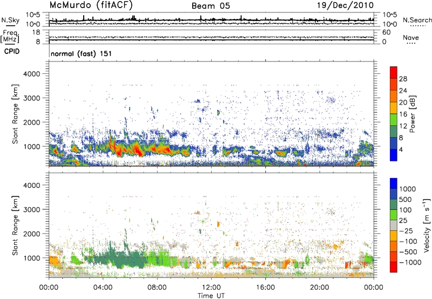The image size is (432, 299).
Task: Pick the light green 12–16 dB power segment
Action: (x=394, y=120)
